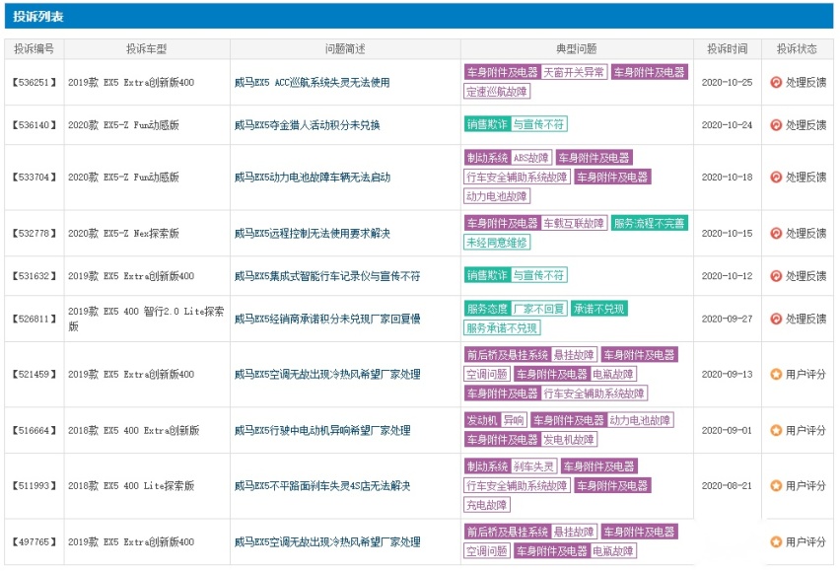Click the 典型问题 column header
Image resolution: width=840 pixels, height=572 pixels.
577,48
